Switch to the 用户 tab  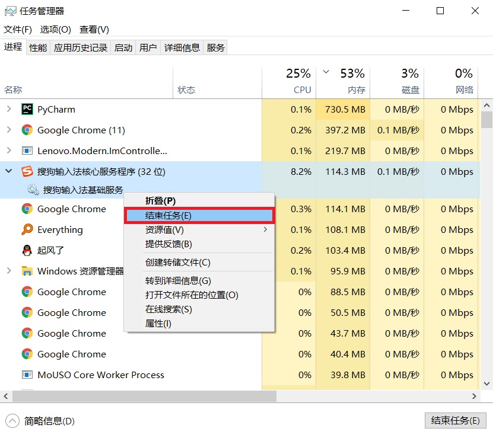(x=148, y=47)
